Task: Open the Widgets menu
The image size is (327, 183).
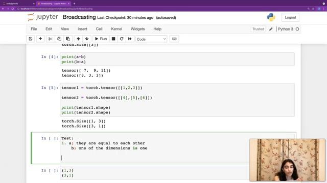Action: tap(137, 29)
